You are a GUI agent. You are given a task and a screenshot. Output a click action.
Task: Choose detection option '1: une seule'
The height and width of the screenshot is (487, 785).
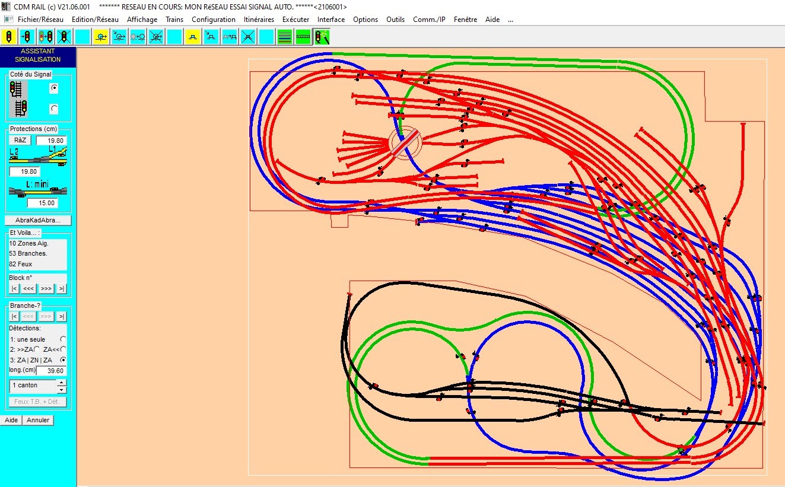[x=63, y=339]
